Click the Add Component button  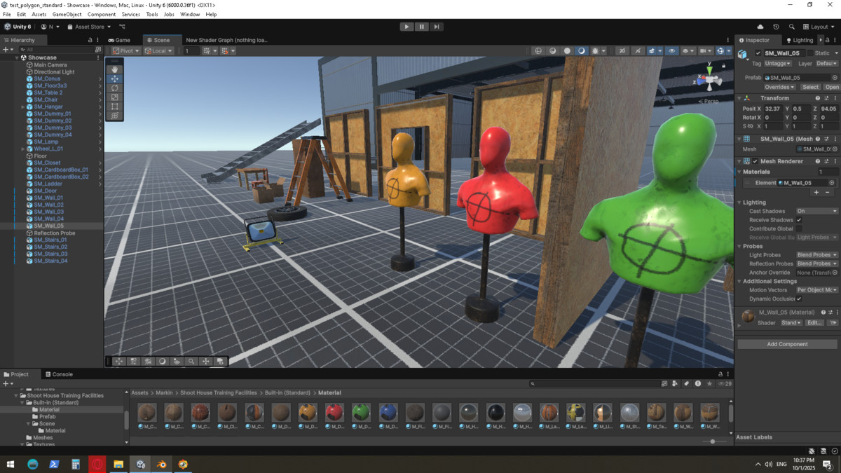click(787, 344)
